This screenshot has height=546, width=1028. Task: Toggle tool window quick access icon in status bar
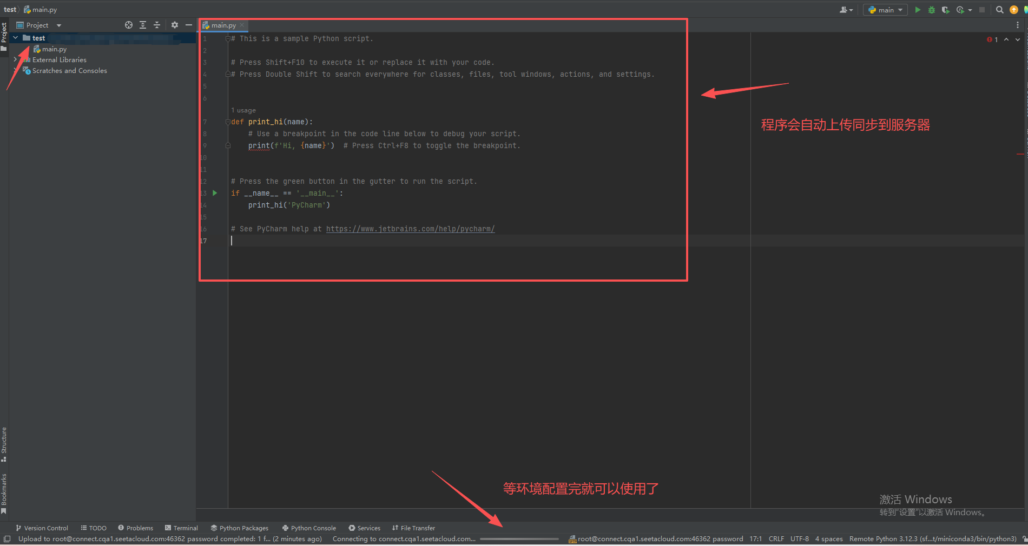click(x=7, y=539)
